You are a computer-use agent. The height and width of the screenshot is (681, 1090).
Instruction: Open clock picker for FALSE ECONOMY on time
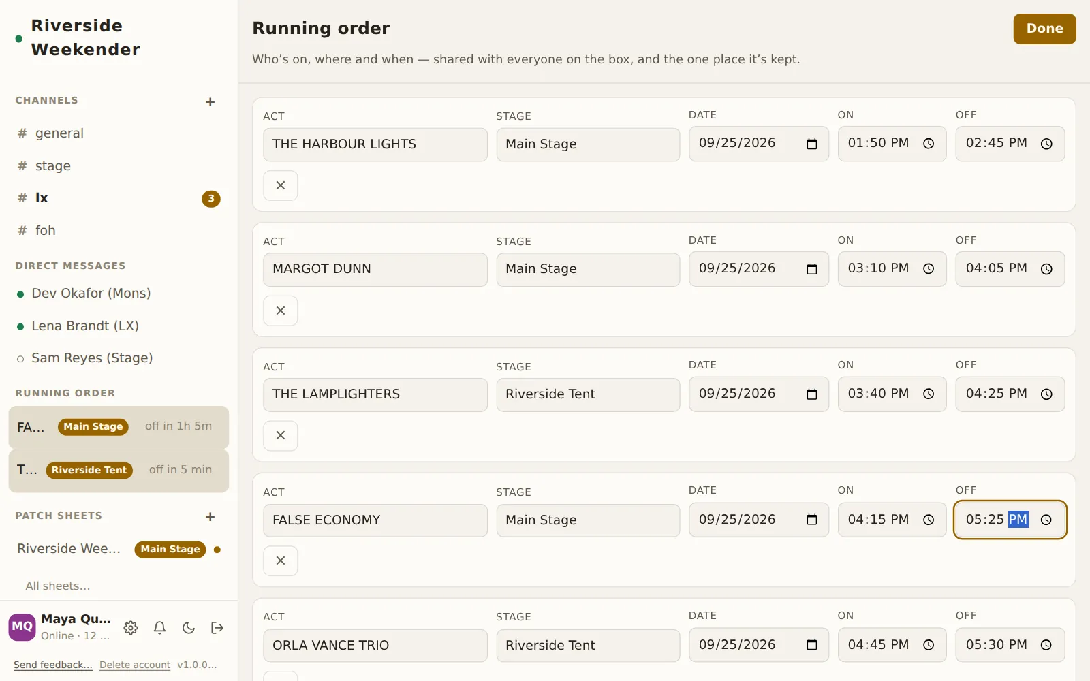929,520
